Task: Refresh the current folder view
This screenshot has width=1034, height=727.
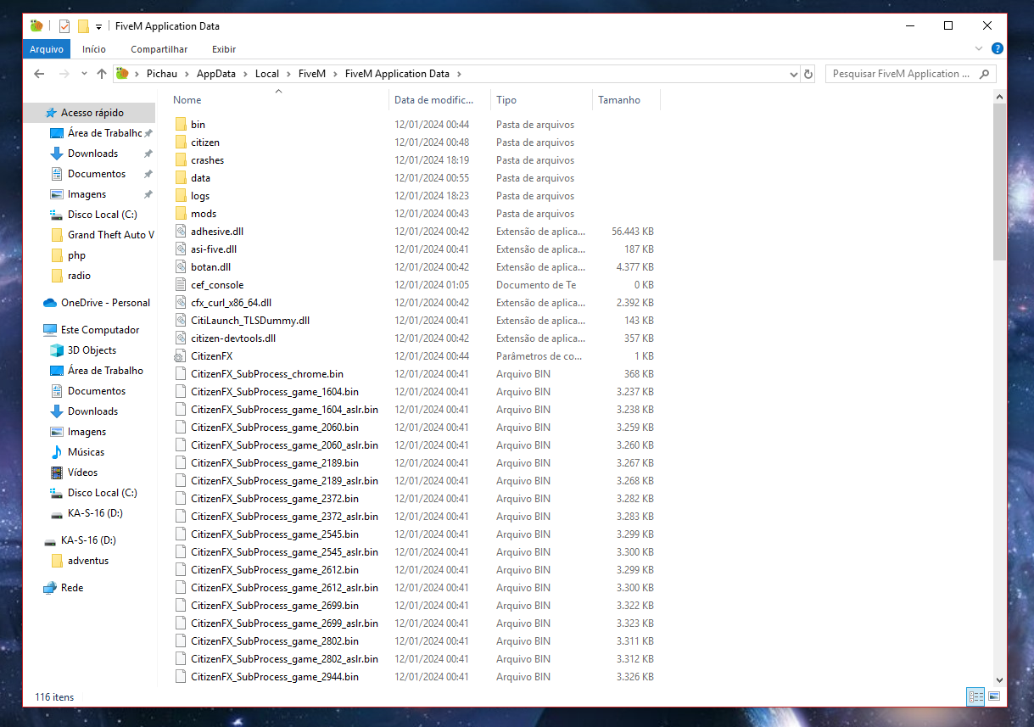Action: point(808,74)
